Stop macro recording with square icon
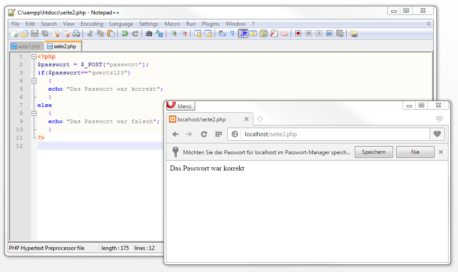The image size is (458, 272). (308, 33)
